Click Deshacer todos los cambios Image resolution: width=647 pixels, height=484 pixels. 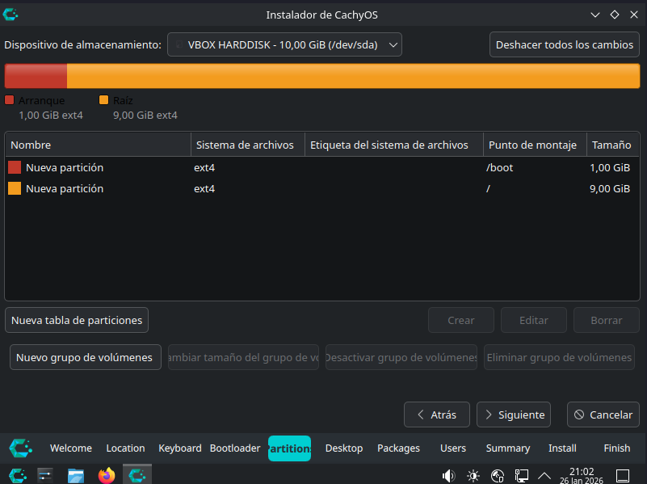(565, 44)
